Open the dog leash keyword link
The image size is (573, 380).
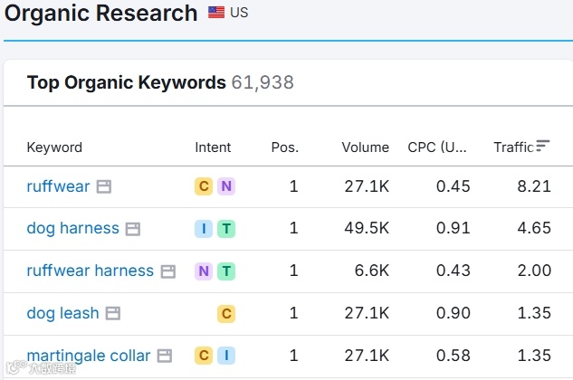(x=62, y=313)
